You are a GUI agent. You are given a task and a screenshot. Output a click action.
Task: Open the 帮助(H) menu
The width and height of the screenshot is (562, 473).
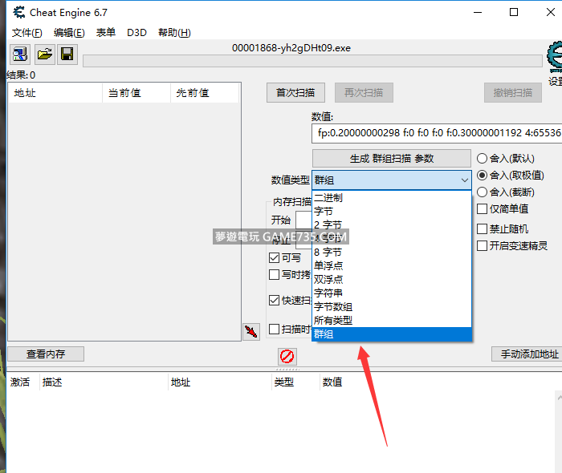[174, 33]
